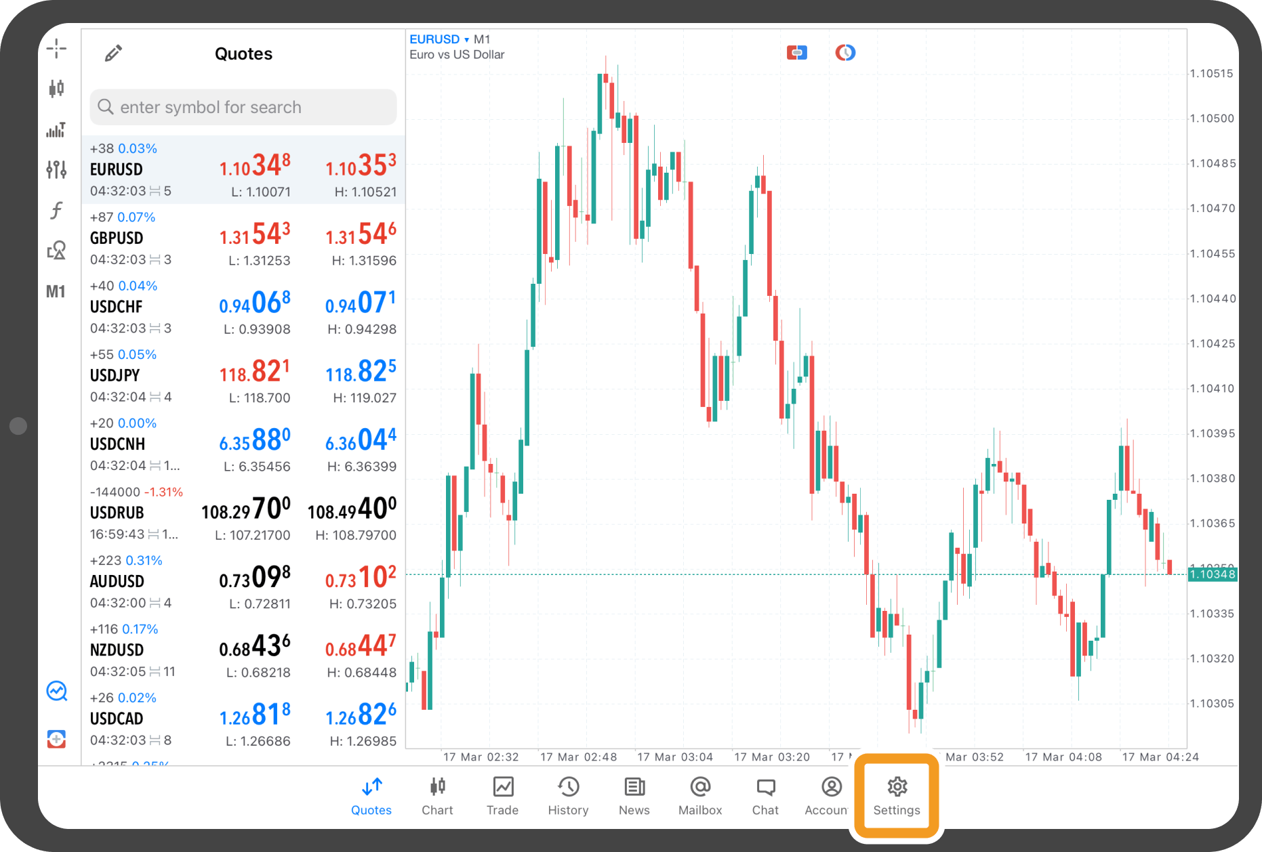This screenshot has height=852, width=1262.
Task: Switch to the Chart tab
Action: 437,796
